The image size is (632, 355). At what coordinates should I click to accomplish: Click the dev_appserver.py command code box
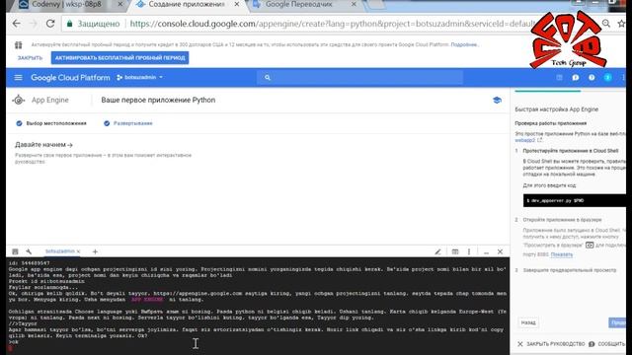(x=575, y=200)
